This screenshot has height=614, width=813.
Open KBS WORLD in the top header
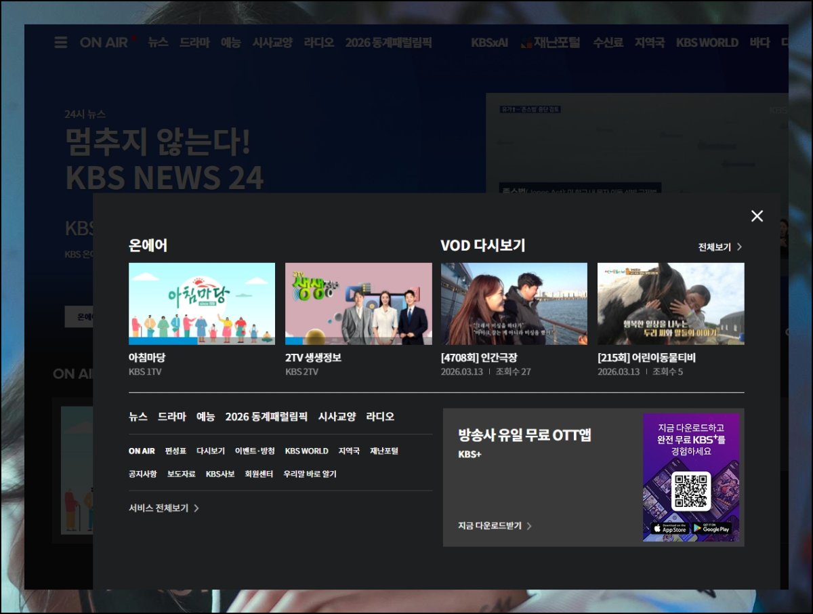(707, 42)
